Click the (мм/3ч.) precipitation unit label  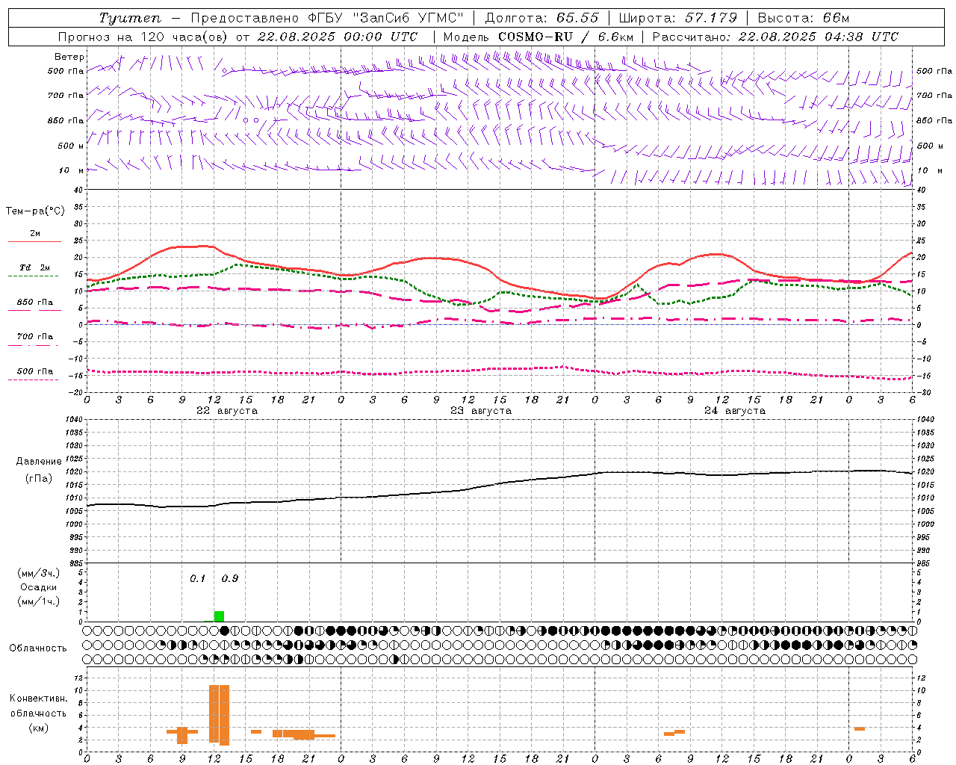pyautogui.click(x=39, y=573)
